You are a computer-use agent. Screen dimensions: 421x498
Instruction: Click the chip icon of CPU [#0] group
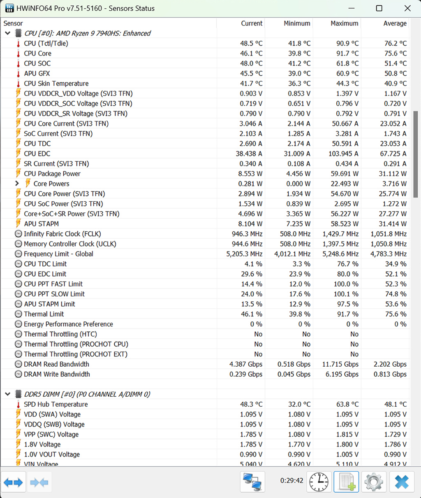18,33
